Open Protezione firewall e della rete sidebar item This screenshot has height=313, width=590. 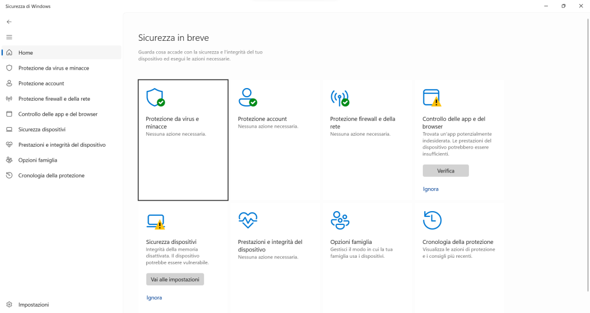pos(62,99)
